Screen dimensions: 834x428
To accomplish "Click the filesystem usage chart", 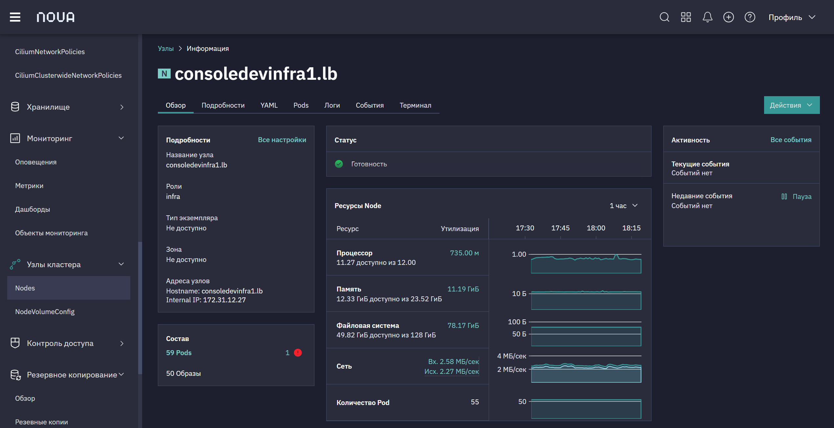I will tap(586, 334).
